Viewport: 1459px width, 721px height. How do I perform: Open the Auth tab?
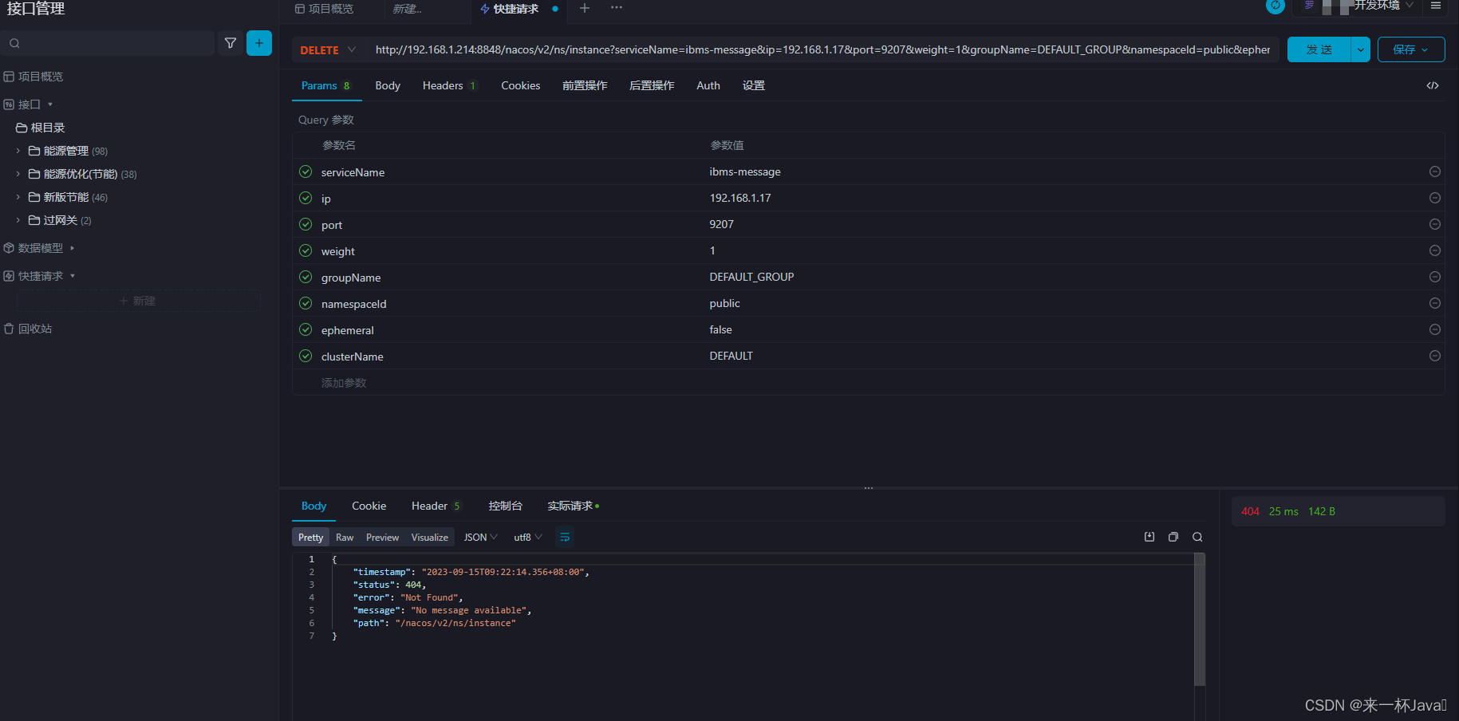708,85
